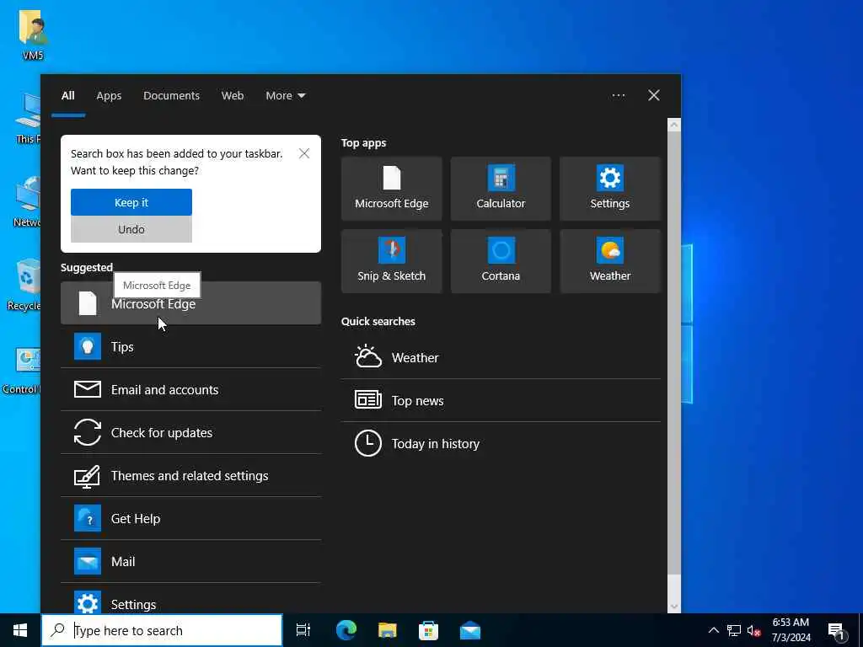863x647 pixels.
Task: Open Mail from Suggested list
Action: (x=190, y=561)
